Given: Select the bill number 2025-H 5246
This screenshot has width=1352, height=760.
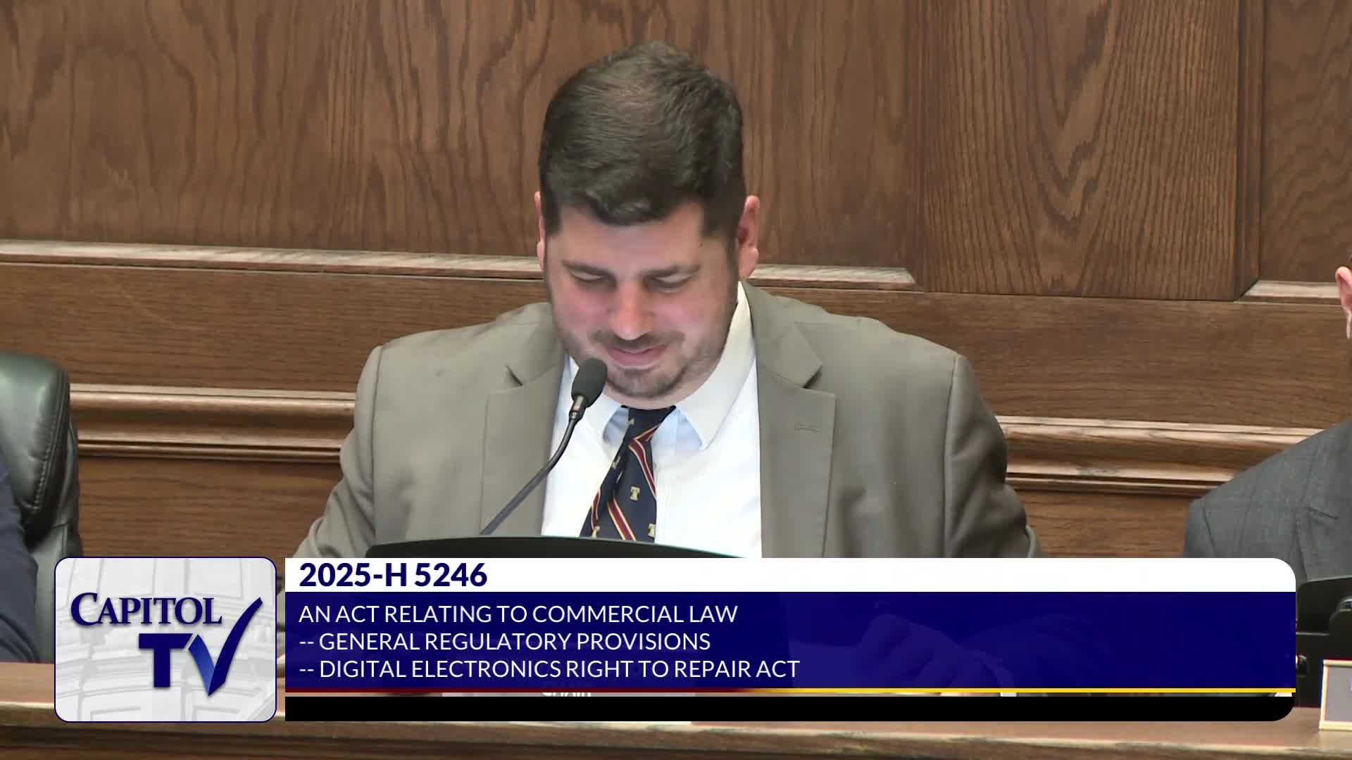Looking at the screenshot, I should (392, 576).
